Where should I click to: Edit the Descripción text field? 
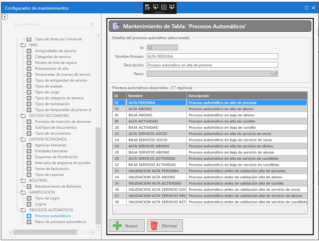[x=212, y=65]
